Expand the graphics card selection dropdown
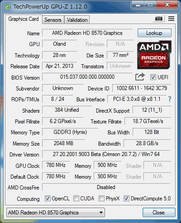Image resolution: width=181 pixels, height=223 pixels. click(56, 213)
